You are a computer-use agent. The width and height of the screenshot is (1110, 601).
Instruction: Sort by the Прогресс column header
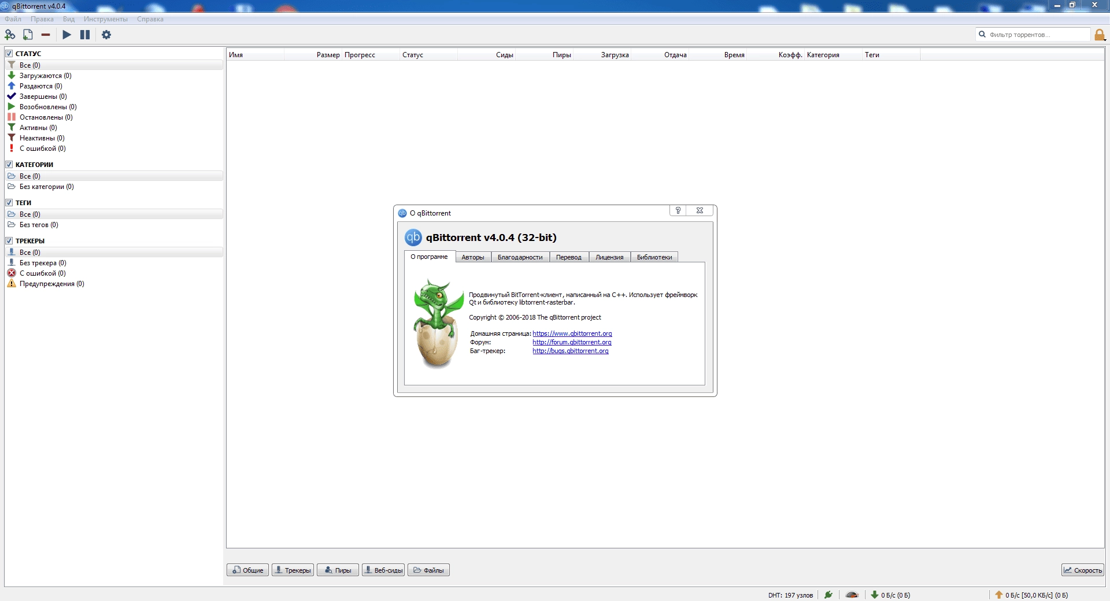tap(371, 55)
